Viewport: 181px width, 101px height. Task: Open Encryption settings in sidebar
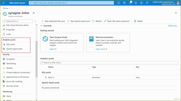11,59
